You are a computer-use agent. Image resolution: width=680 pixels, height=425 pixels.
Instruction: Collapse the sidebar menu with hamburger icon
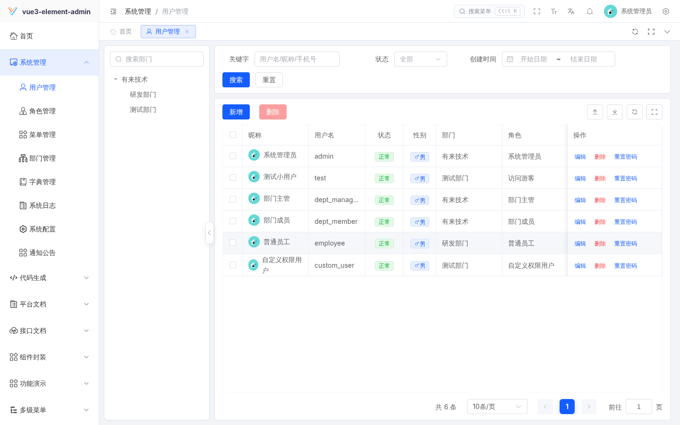[x=113, y=11]
